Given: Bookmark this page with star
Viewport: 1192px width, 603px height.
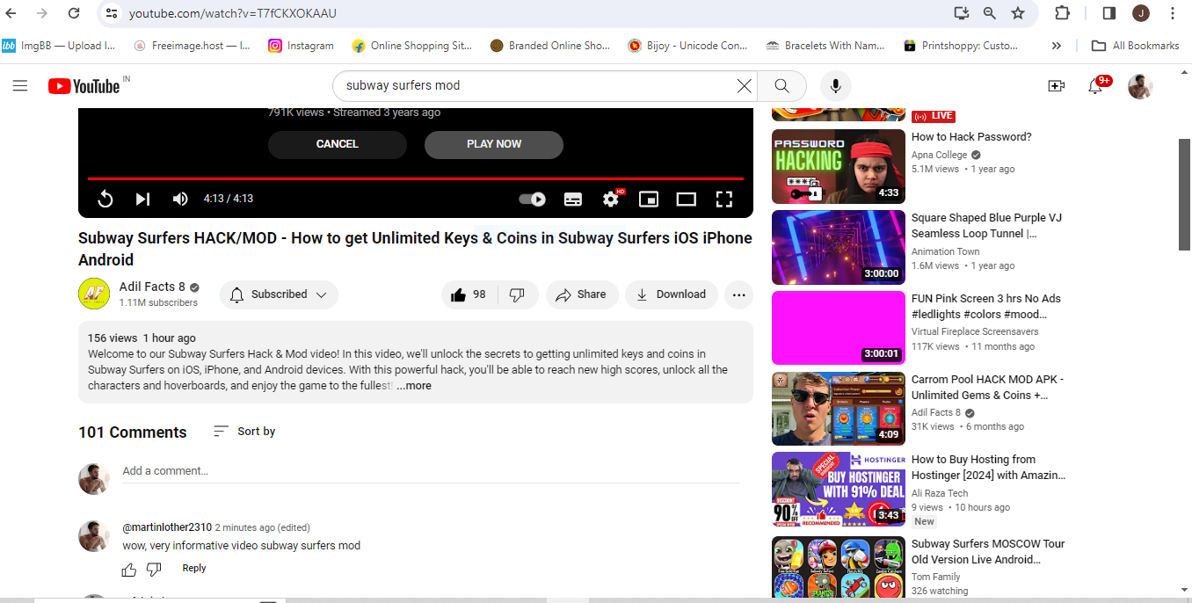Looking at the screenshot, I should click(1018, 13).
